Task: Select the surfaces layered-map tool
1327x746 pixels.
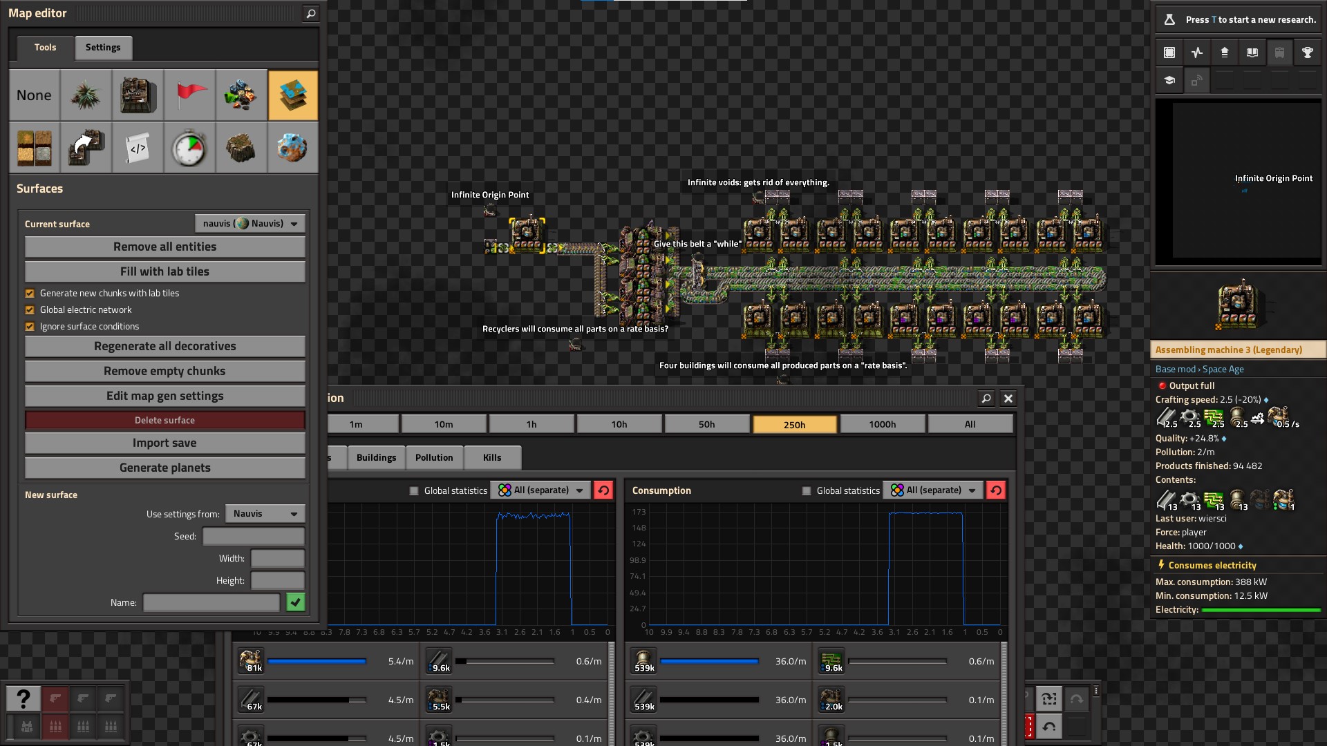Action: [293, 95]
